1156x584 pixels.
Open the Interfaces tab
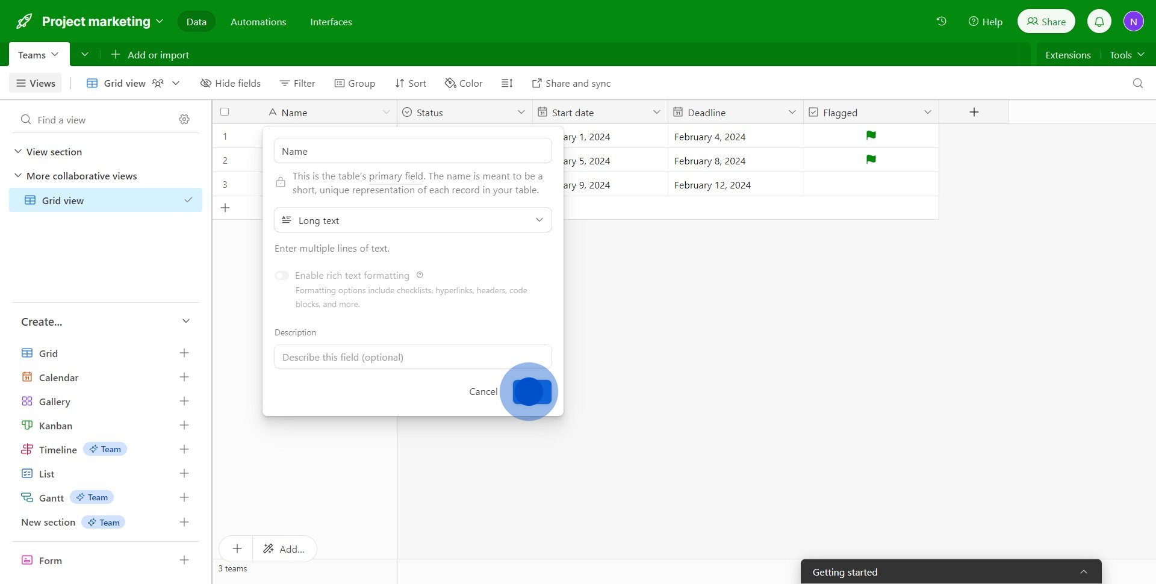click(x=331, y=22)
